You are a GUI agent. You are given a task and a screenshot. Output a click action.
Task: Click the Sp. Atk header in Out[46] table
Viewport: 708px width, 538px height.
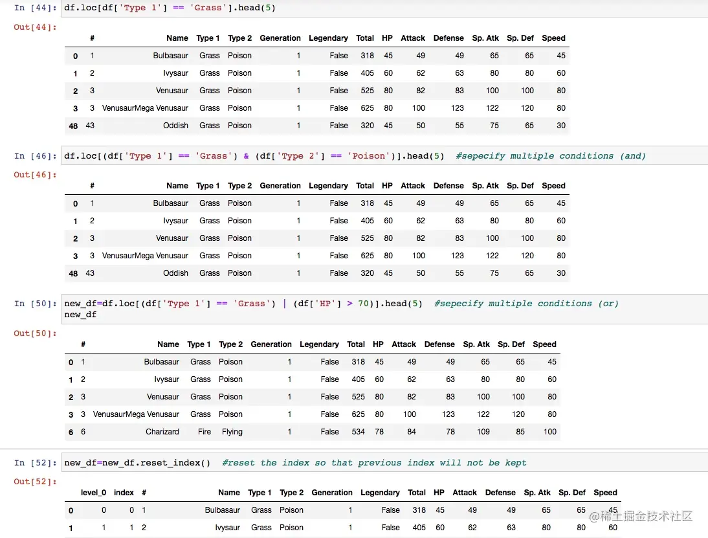coord(485,186)
